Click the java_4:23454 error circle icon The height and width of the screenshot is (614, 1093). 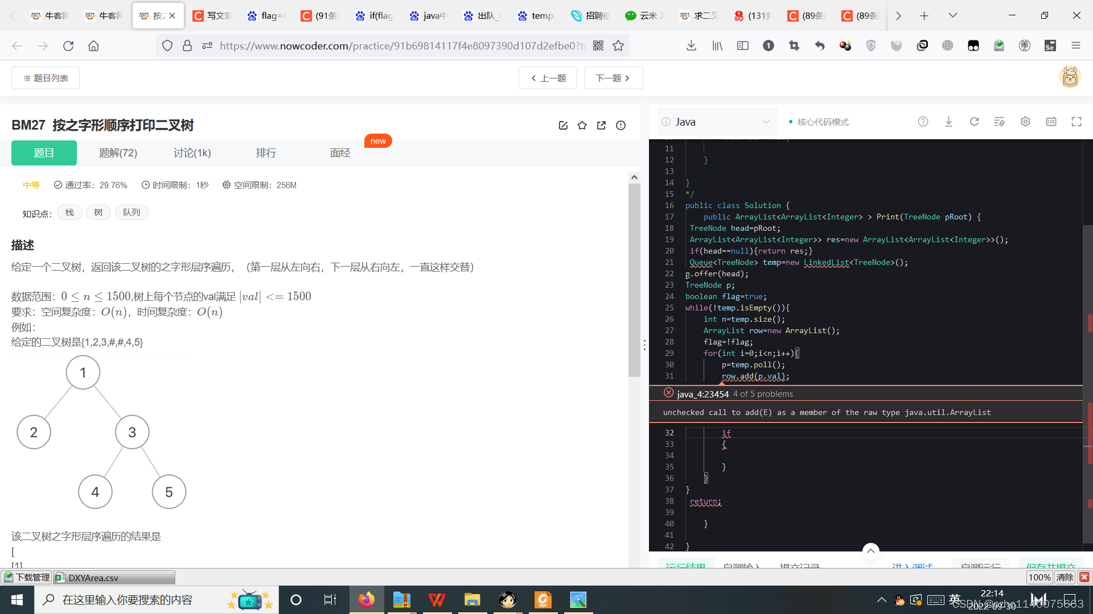click(668, 393)
